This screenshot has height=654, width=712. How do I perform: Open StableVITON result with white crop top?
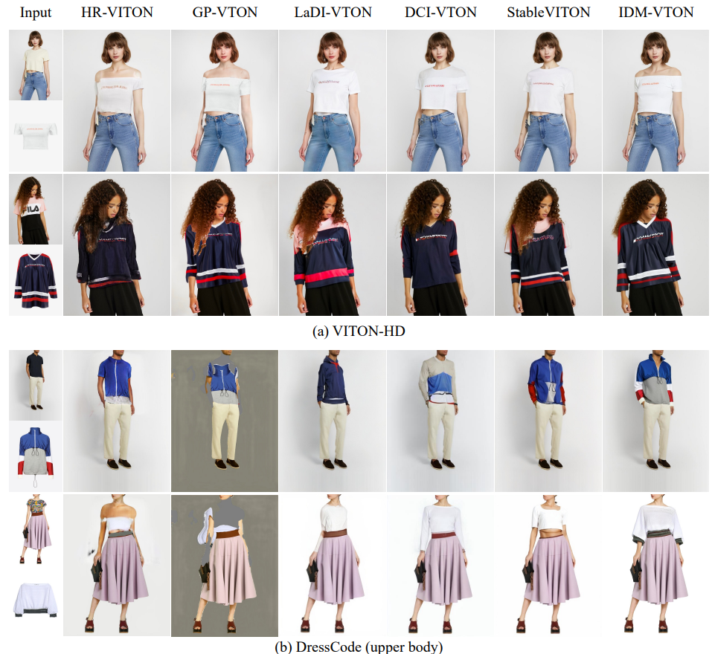[548, 566]
